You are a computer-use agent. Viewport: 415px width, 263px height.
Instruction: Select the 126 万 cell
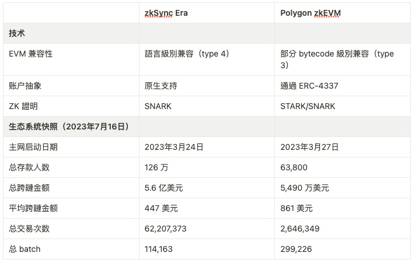[207, 167]
